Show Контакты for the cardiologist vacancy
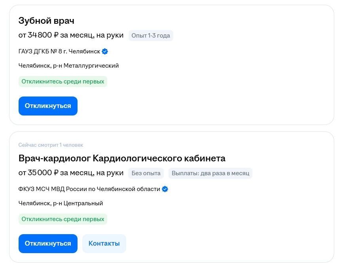The image size is (337, 265). [104, 243]
